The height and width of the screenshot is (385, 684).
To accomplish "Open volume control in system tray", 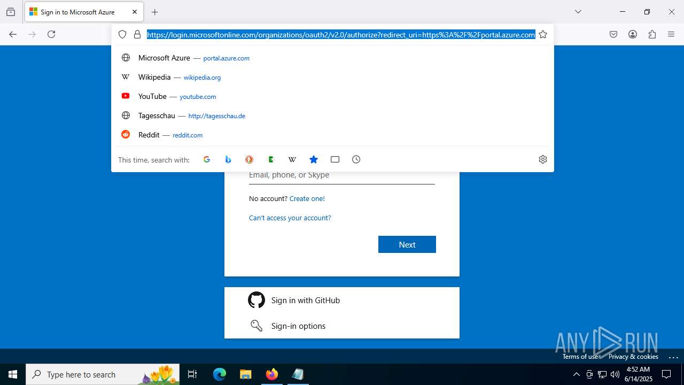I will (615, 374).
